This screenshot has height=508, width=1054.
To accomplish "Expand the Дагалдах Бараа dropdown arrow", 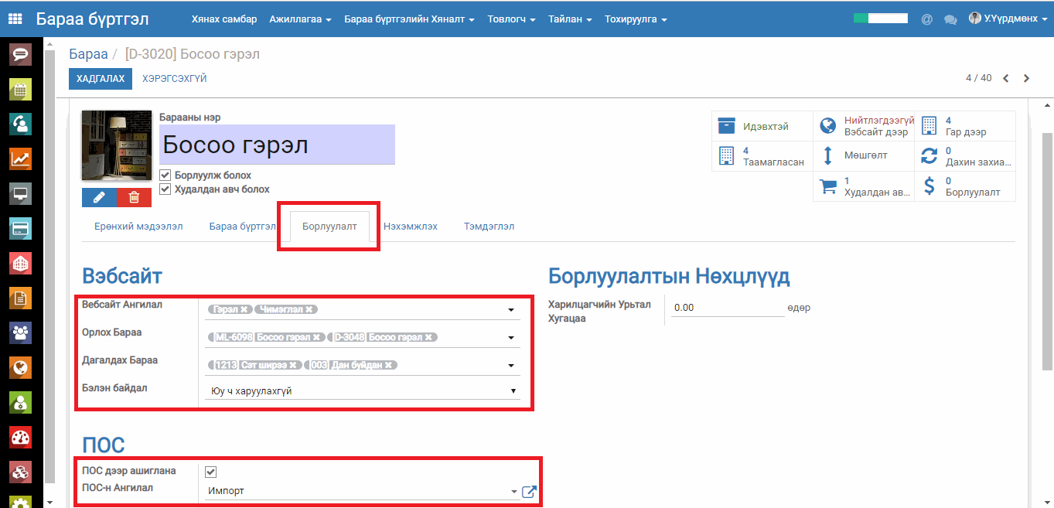I will (x=510, y=366).
